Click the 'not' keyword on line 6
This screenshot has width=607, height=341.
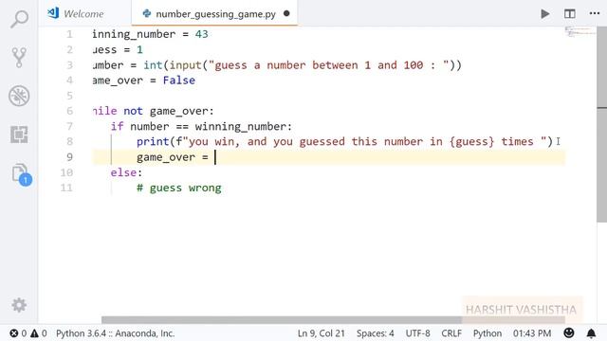click(133, 112)
